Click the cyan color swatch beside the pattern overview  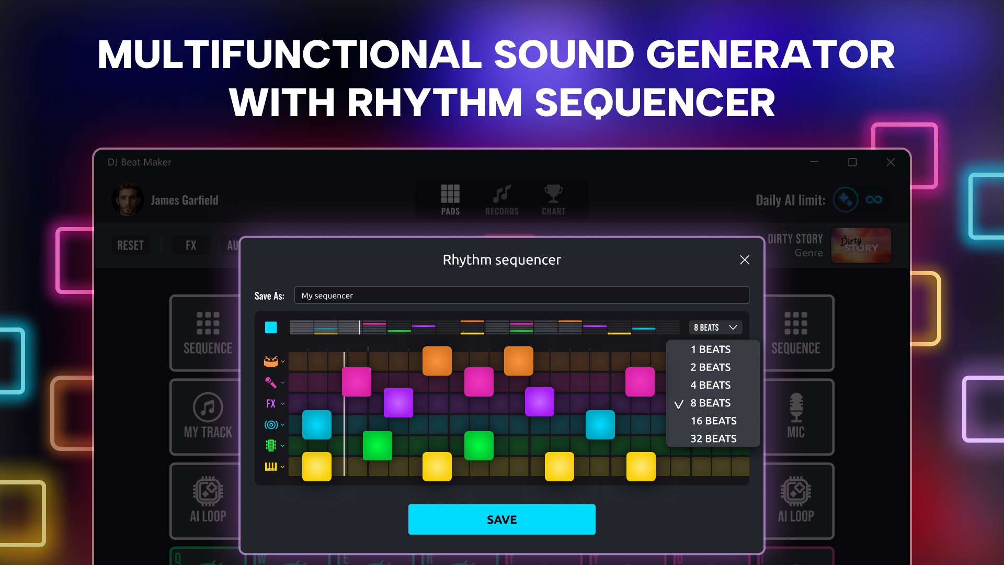click(x=271, y=327)
